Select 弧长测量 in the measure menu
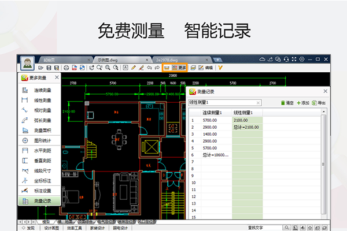 (x=39, y=121)
